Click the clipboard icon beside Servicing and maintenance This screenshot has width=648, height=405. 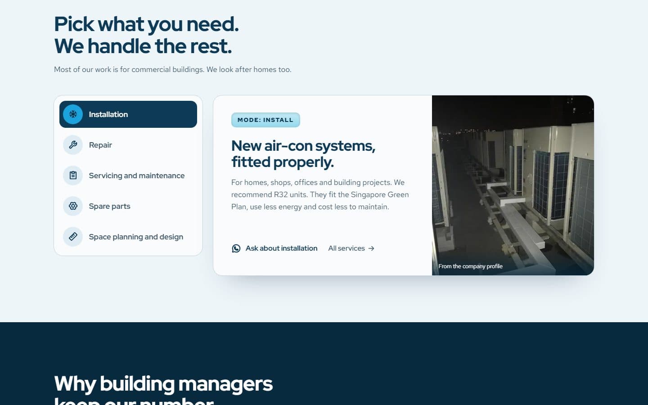(73, 175)
